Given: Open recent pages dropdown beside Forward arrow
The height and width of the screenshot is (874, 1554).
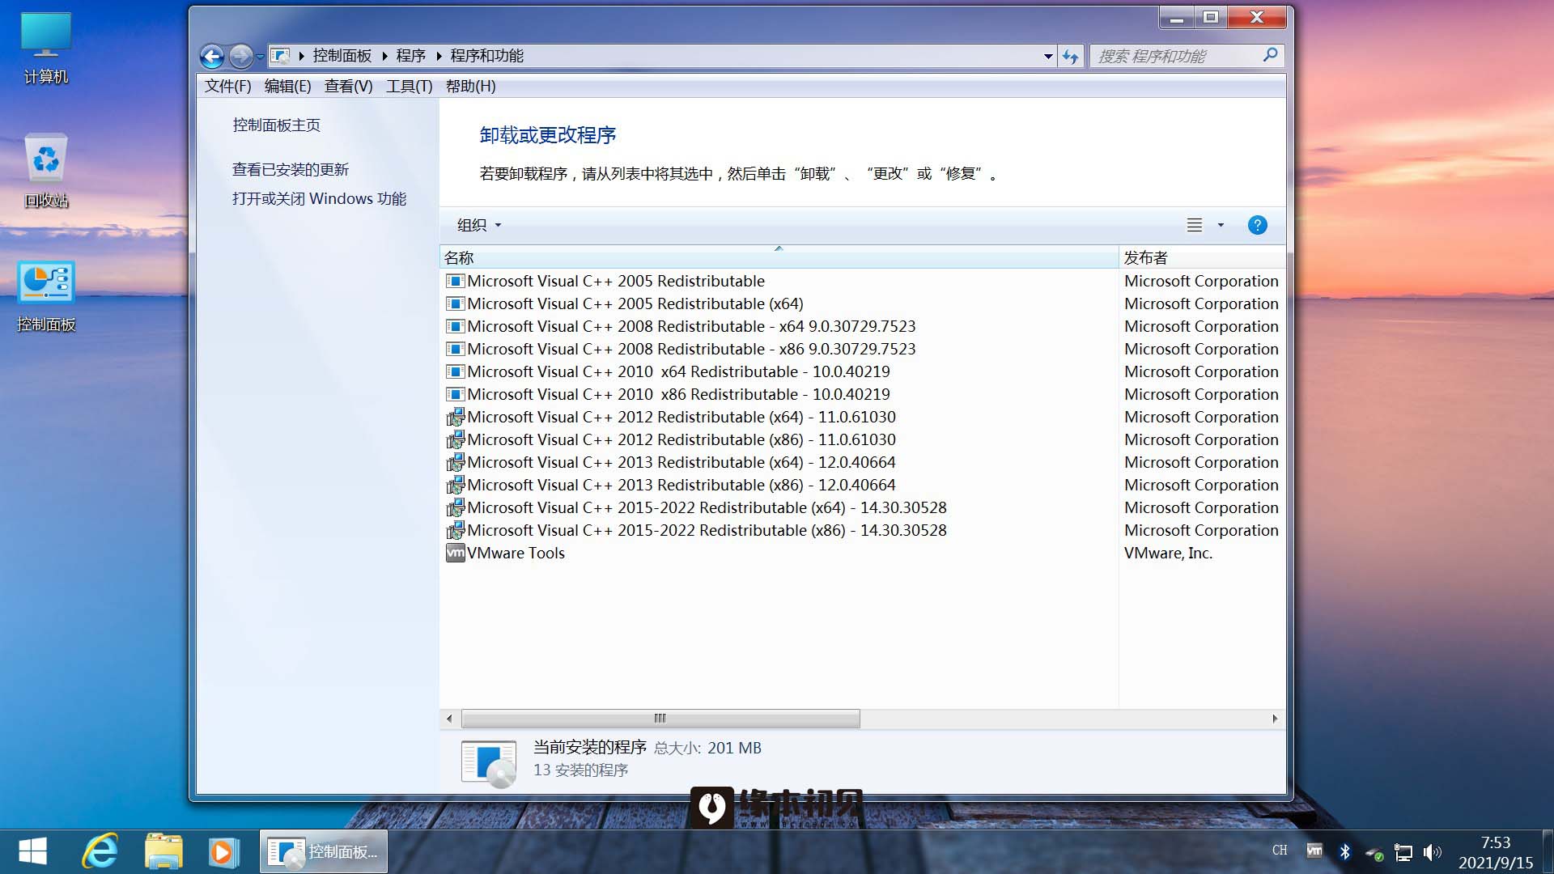Looking at the screenshot, I should coord(260,57).
